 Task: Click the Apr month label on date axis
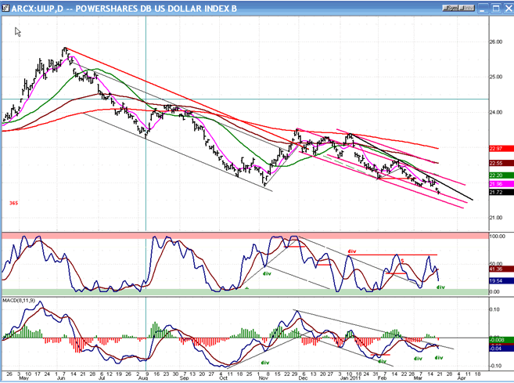coord(462,378)
